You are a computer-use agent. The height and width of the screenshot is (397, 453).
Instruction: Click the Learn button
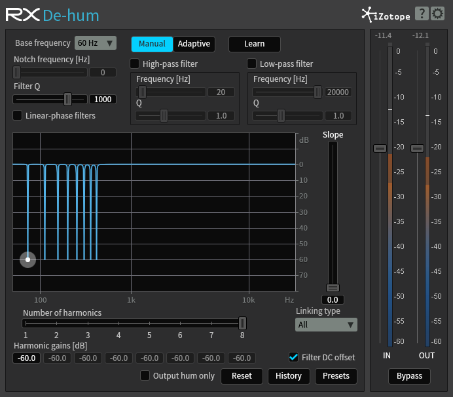(x=254, y=44)
